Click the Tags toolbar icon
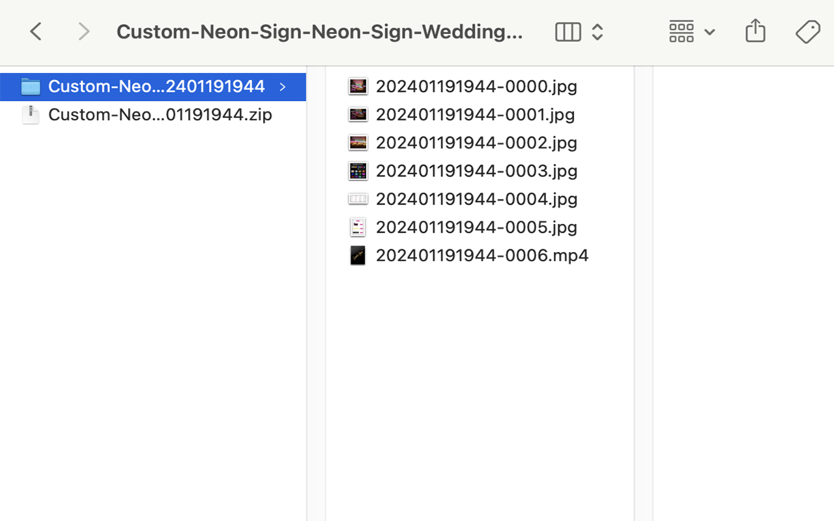 (x=807, y=32)
